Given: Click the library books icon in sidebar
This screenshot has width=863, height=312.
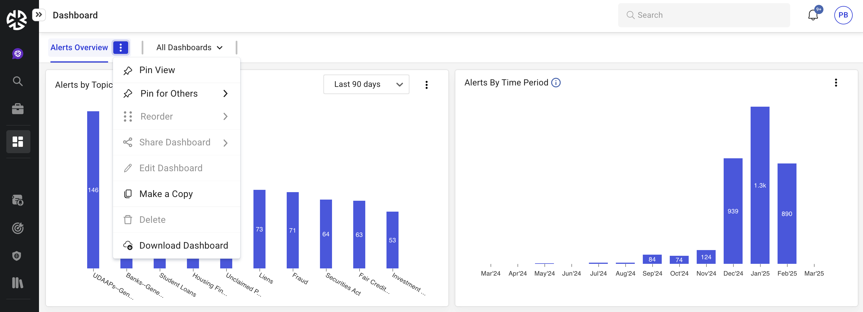Looking at the screenshot, I should 18,282.
